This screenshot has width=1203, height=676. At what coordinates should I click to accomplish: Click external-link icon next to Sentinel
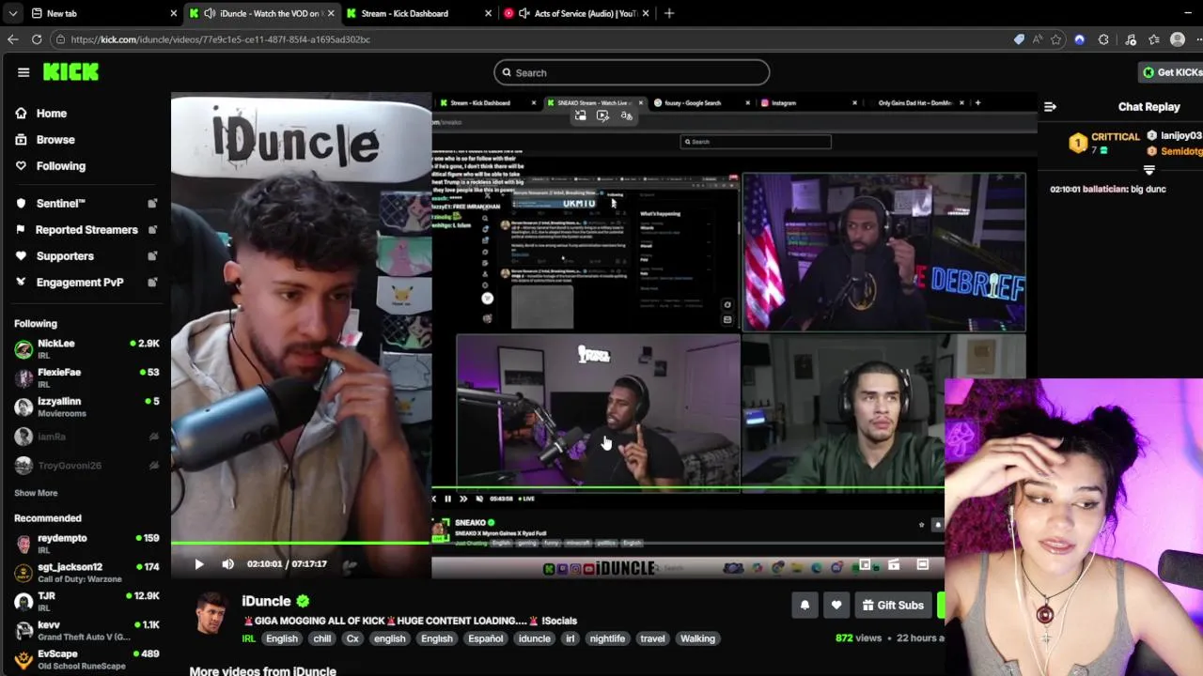pyautogui.click(x=153, y=204)
